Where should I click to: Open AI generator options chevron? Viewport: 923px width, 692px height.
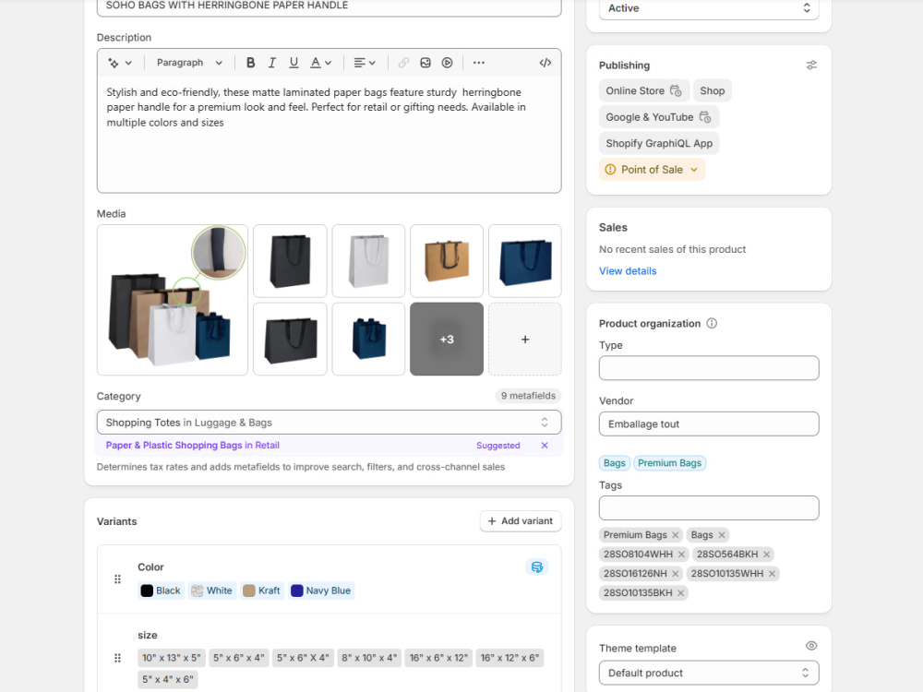[128, 63]
